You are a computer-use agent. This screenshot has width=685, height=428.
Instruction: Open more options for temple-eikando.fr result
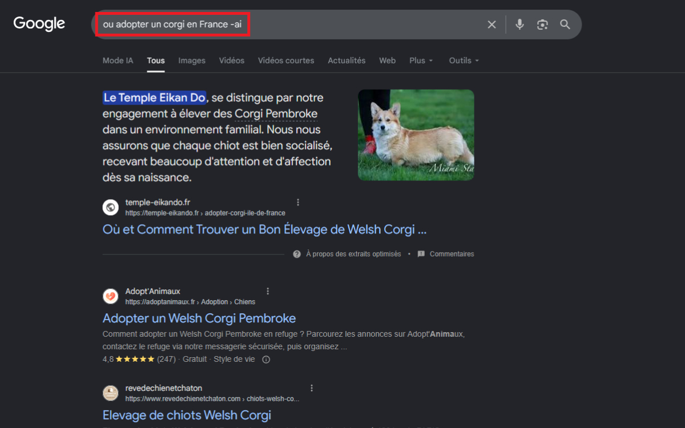coord(298,203)
